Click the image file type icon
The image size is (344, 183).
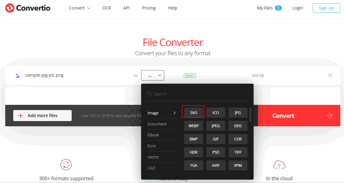point(18,75)
